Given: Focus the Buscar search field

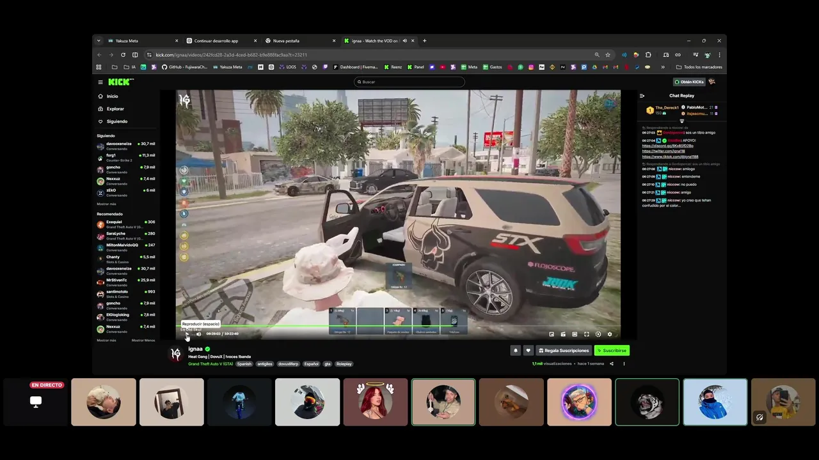Looking at the screenshot, I should (x=409, y=82).
